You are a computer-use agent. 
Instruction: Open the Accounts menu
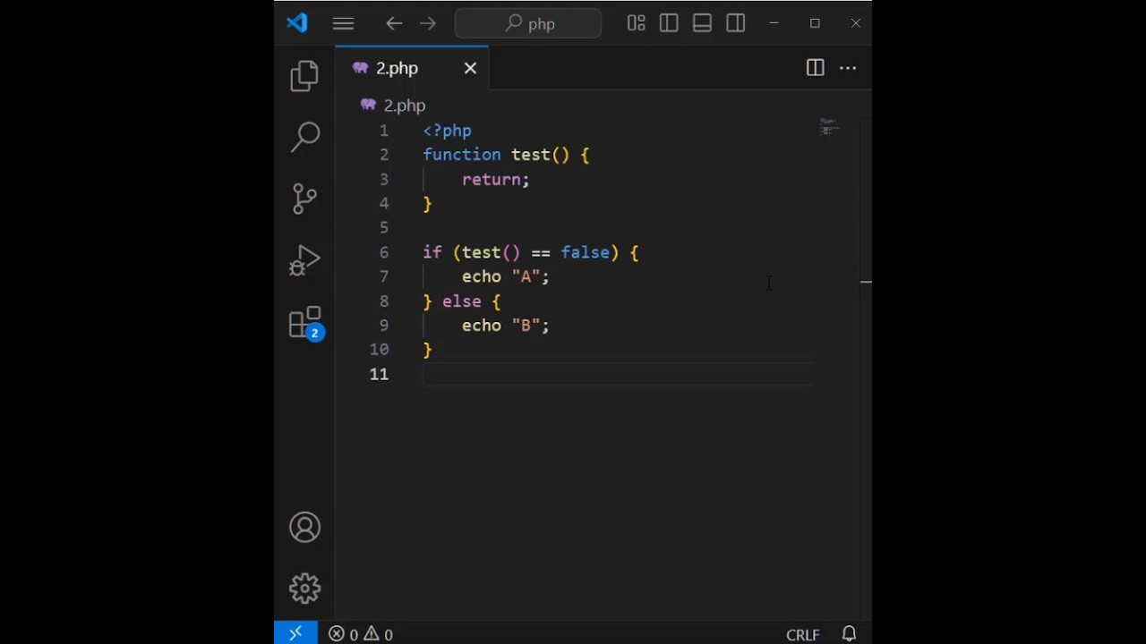[304, 528]
